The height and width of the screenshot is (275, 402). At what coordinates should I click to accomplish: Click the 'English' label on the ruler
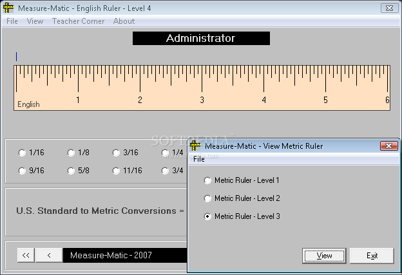click(28, 104)
